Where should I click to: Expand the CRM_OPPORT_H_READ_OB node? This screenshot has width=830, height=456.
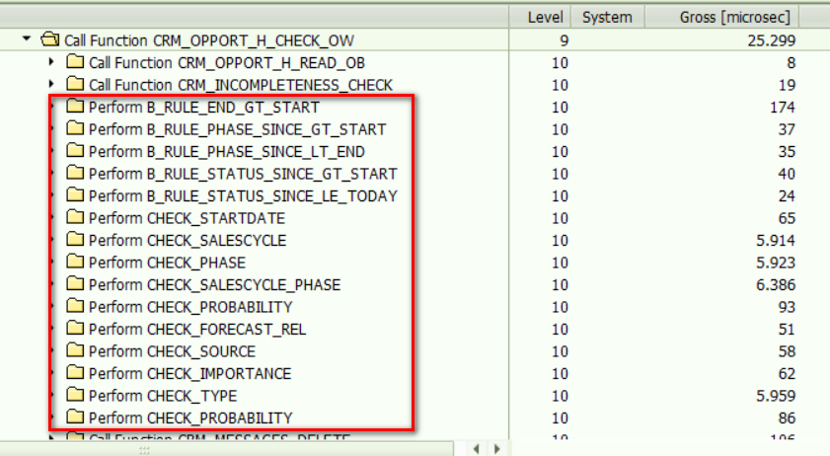51,61
